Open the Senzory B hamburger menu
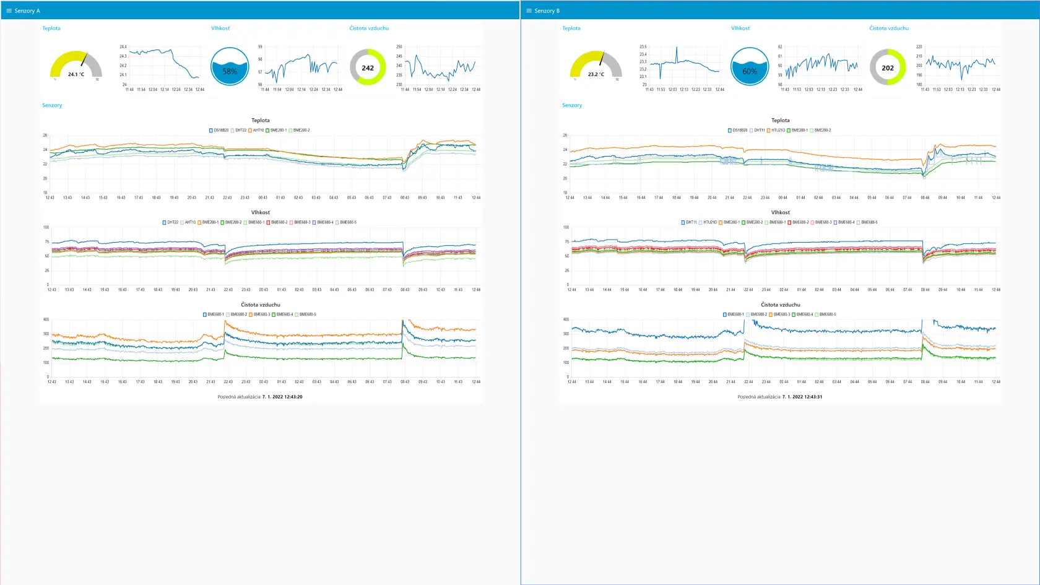 click(x=529, y=11)
